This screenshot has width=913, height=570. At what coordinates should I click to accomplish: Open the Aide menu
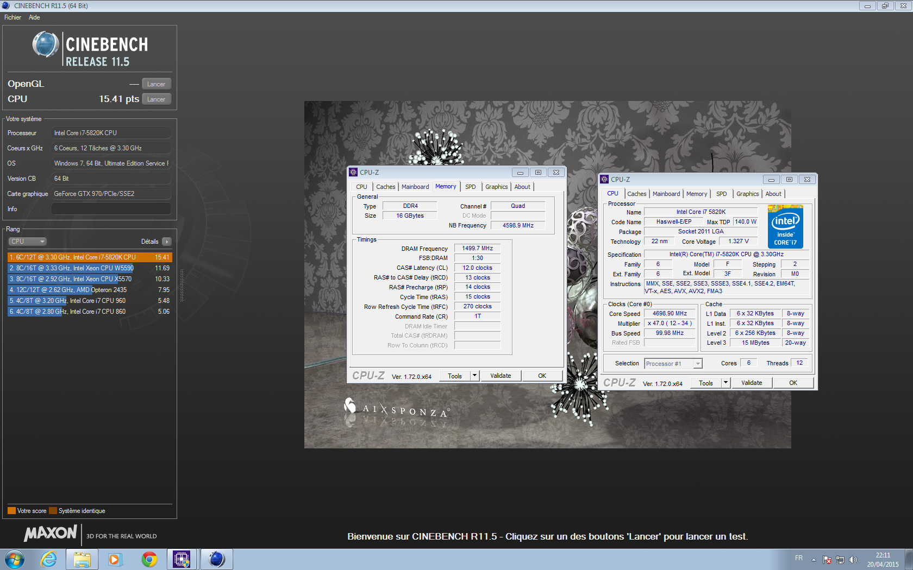[34, 17]
